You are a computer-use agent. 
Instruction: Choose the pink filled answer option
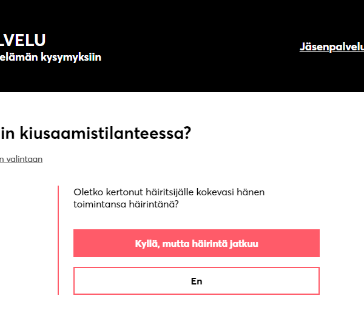197,243
